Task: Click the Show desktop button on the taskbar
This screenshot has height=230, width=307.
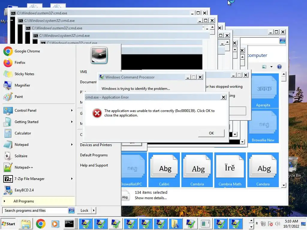Action: (304, 224)
